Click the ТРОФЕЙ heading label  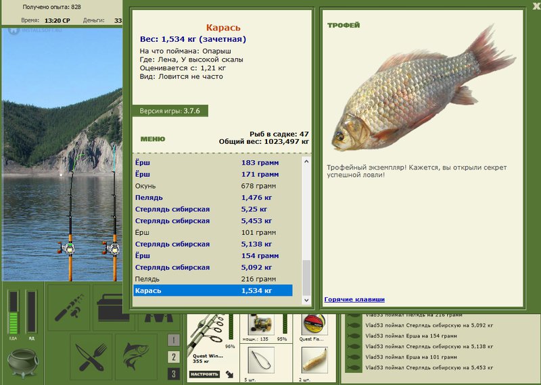coord(344,25)
